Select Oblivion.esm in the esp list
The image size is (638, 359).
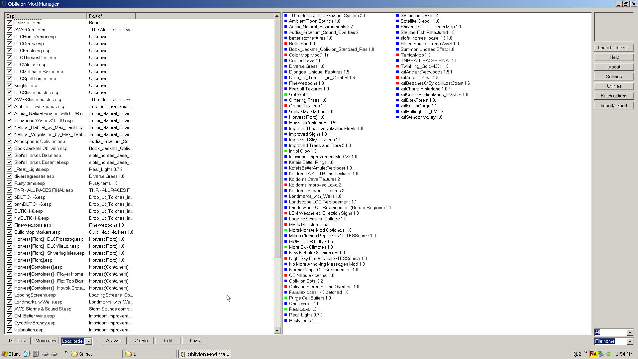(x=27, y=23)
